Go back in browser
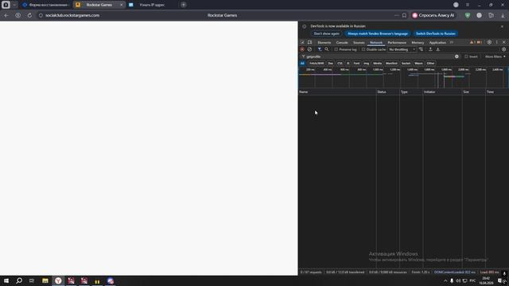 (x=6, y=15)
